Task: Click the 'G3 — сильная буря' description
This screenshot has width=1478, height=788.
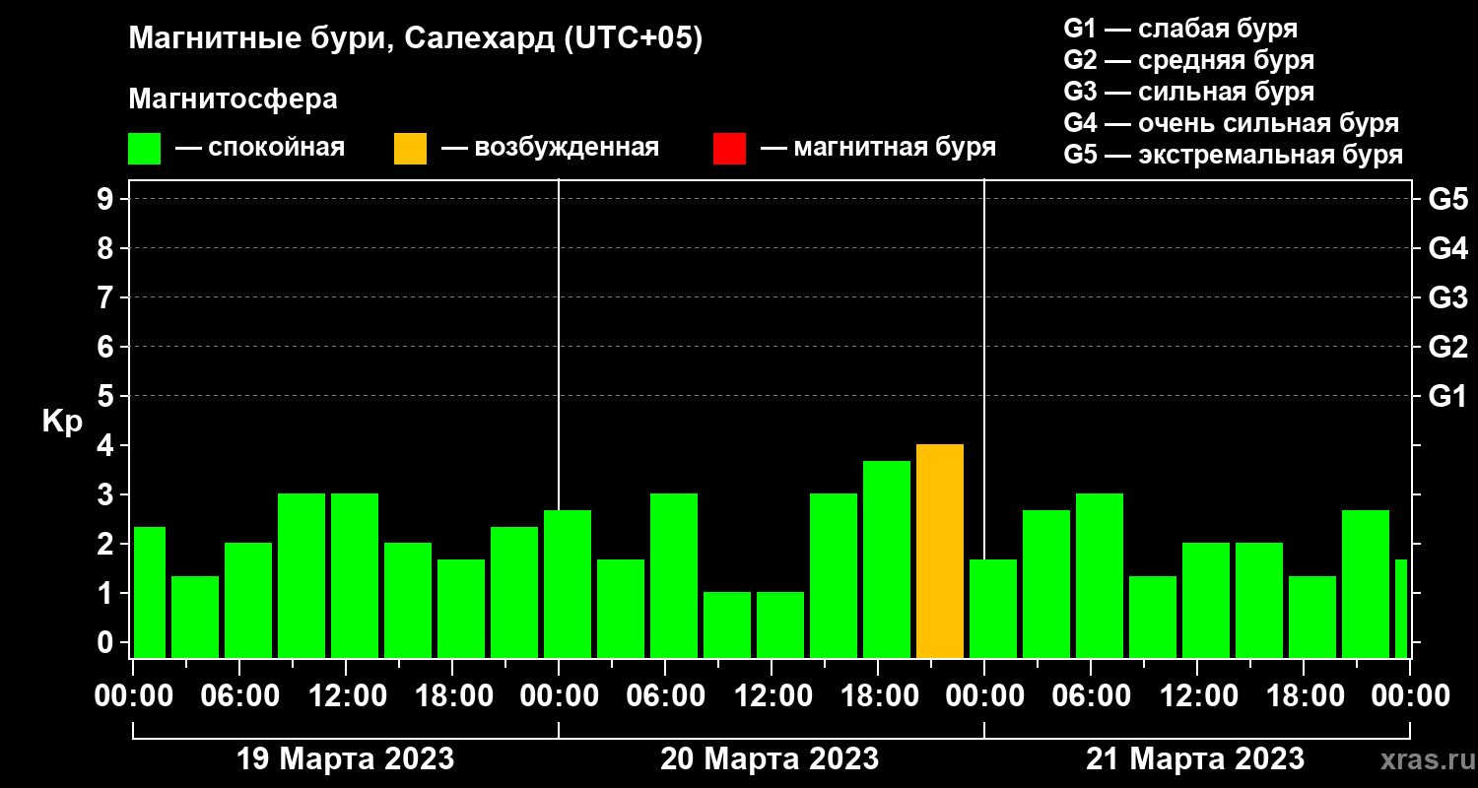Action: (1189, 92)
